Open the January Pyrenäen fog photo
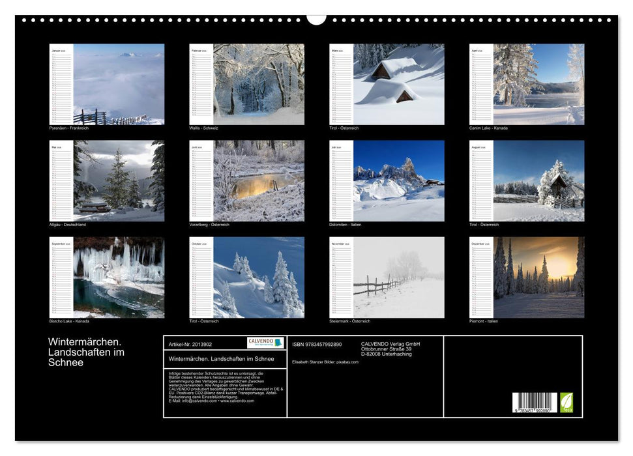Image resolution: width=633 pixels, height=456 pixels. (x=119, y=84)
